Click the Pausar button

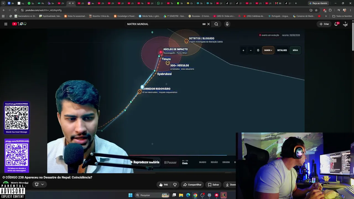170,163
